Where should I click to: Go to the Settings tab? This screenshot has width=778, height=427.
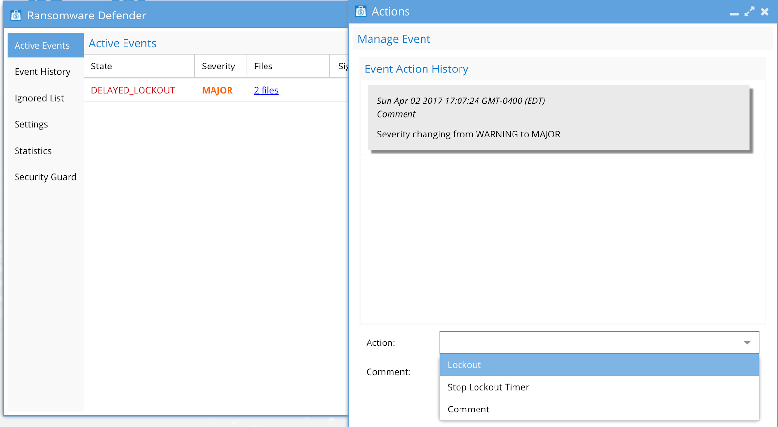46,124
